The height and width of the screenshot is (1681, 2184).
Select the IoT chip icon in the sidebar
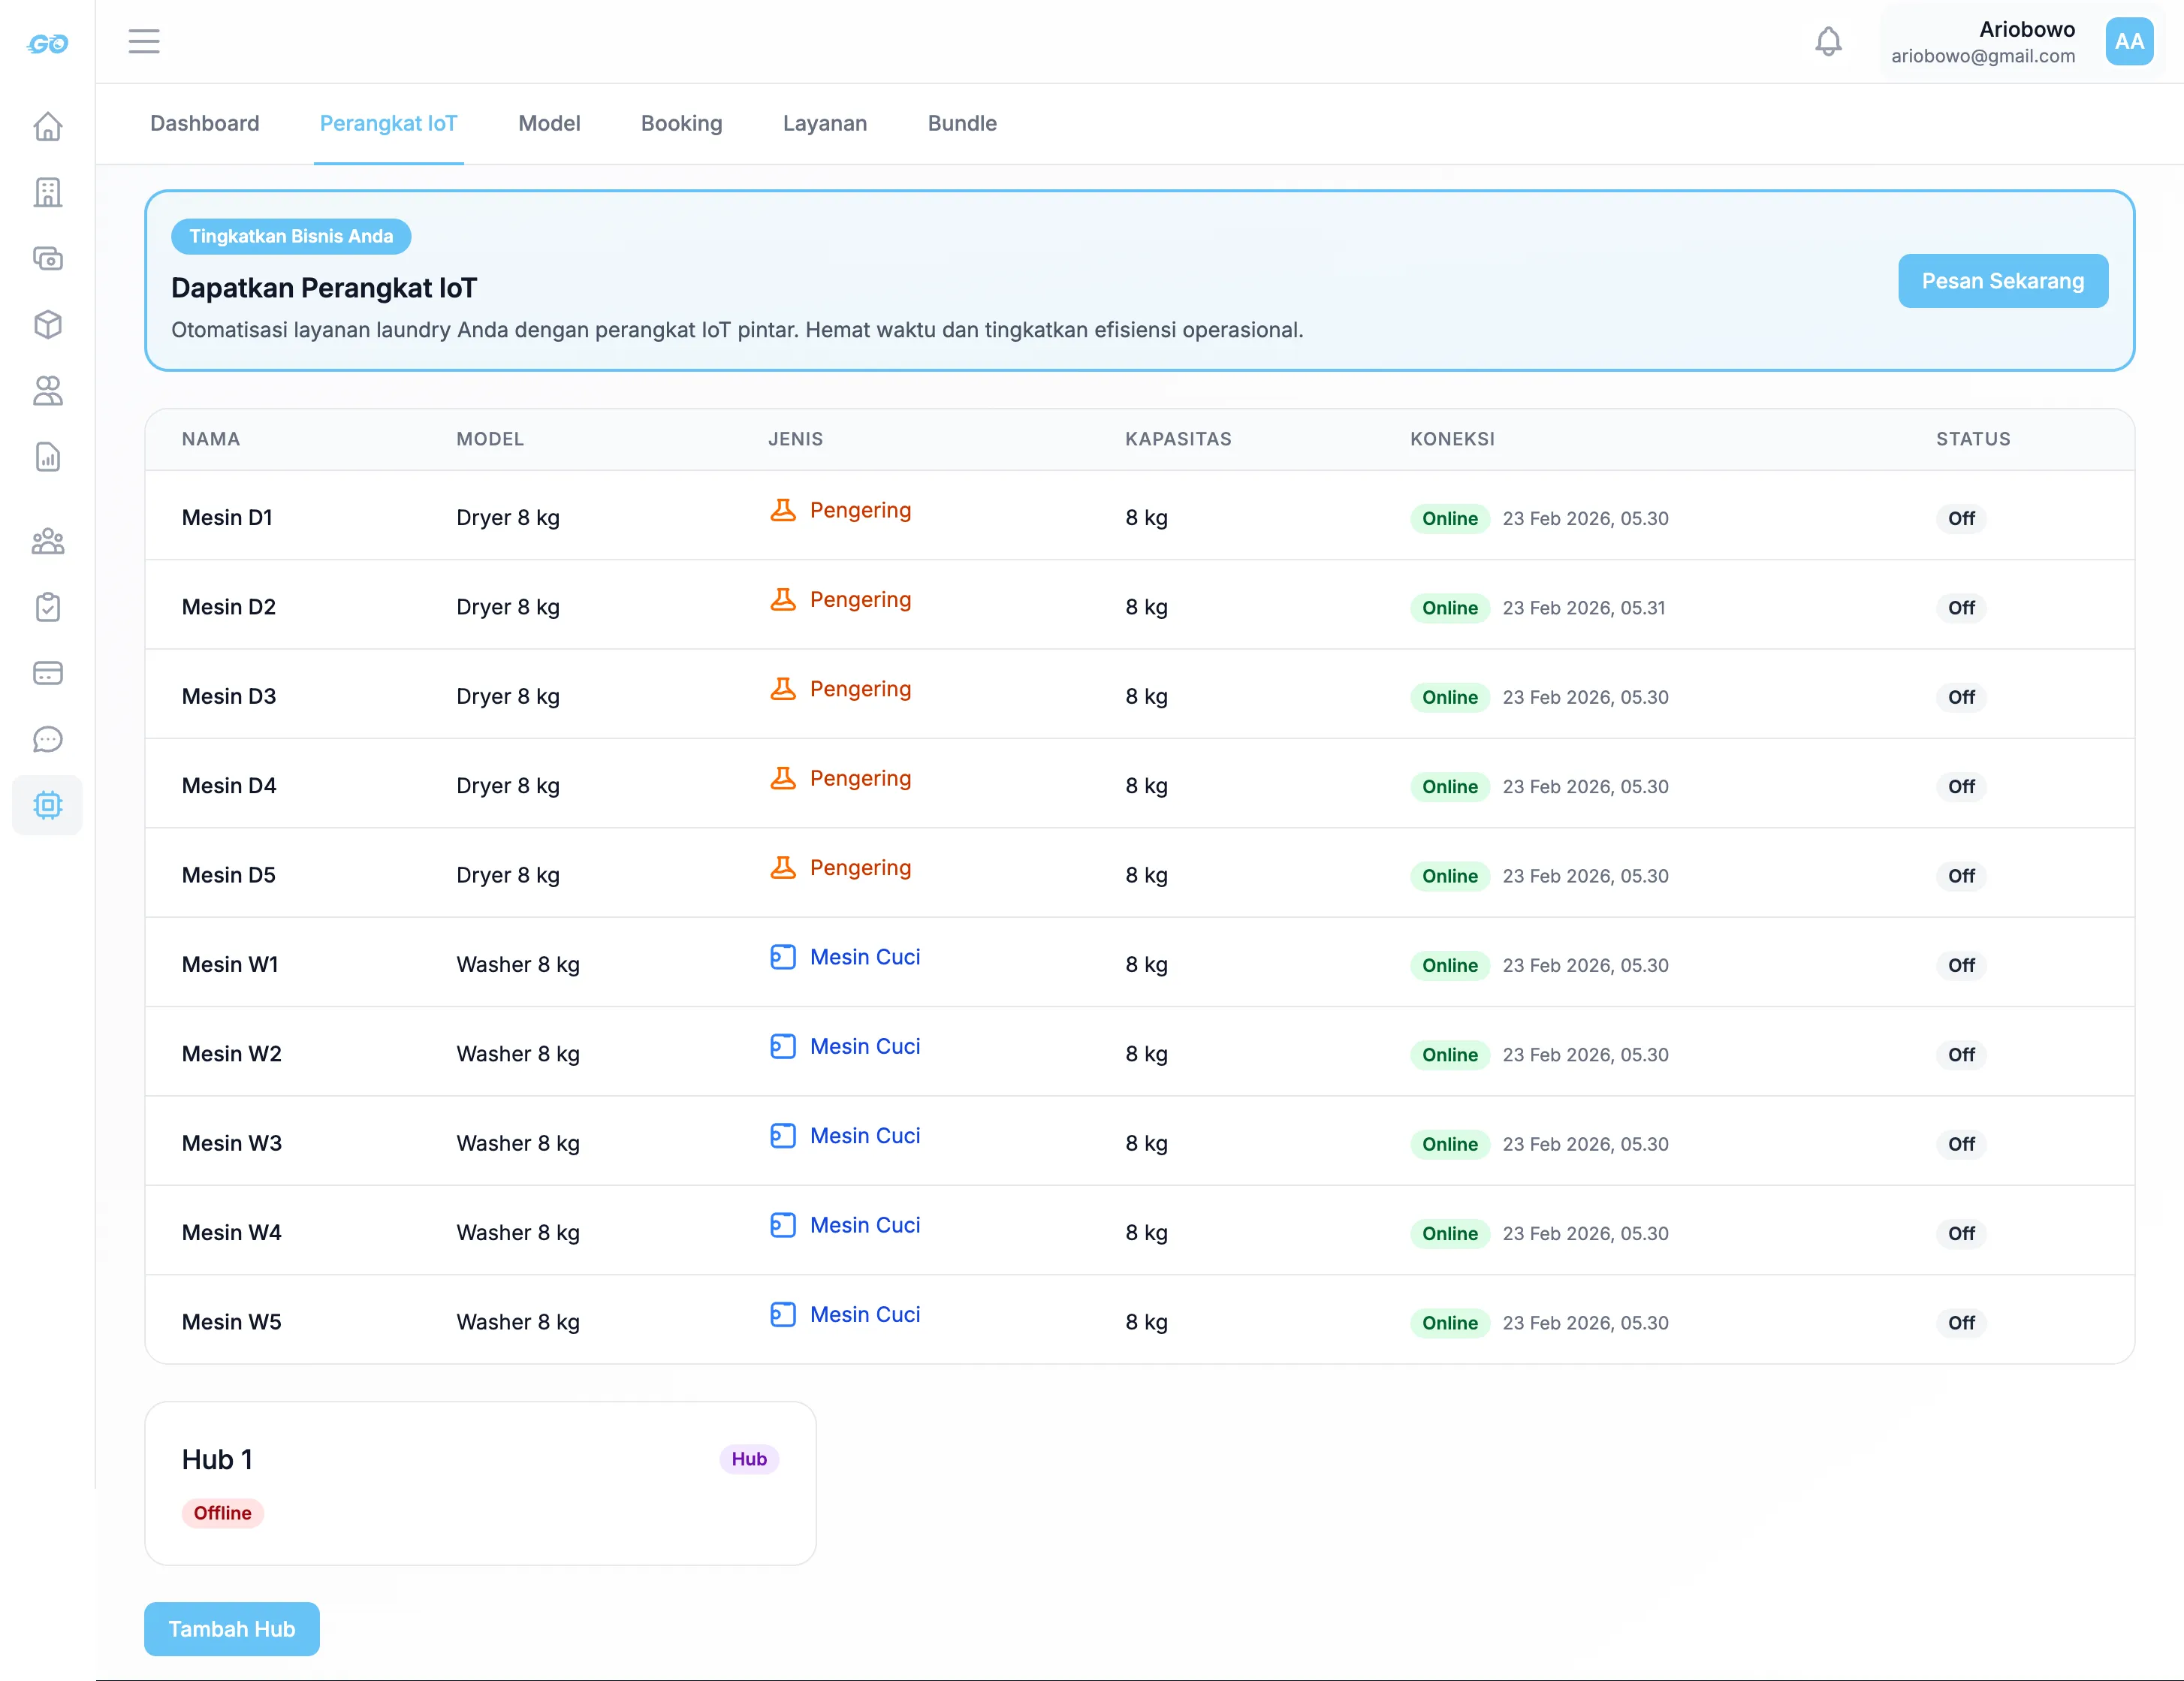pos(47,805)
